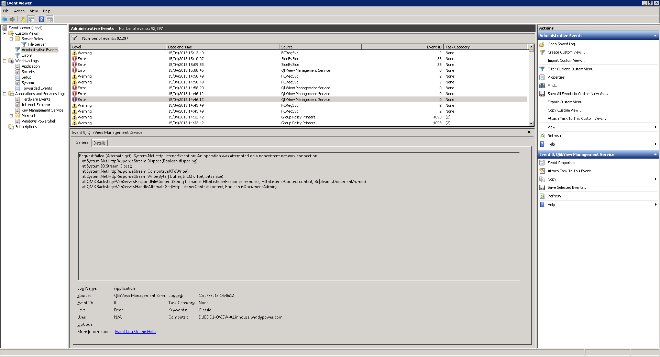Select System log in tree
Image resolution: width=660 pixels, height=357 pixels.
[27, 83]
